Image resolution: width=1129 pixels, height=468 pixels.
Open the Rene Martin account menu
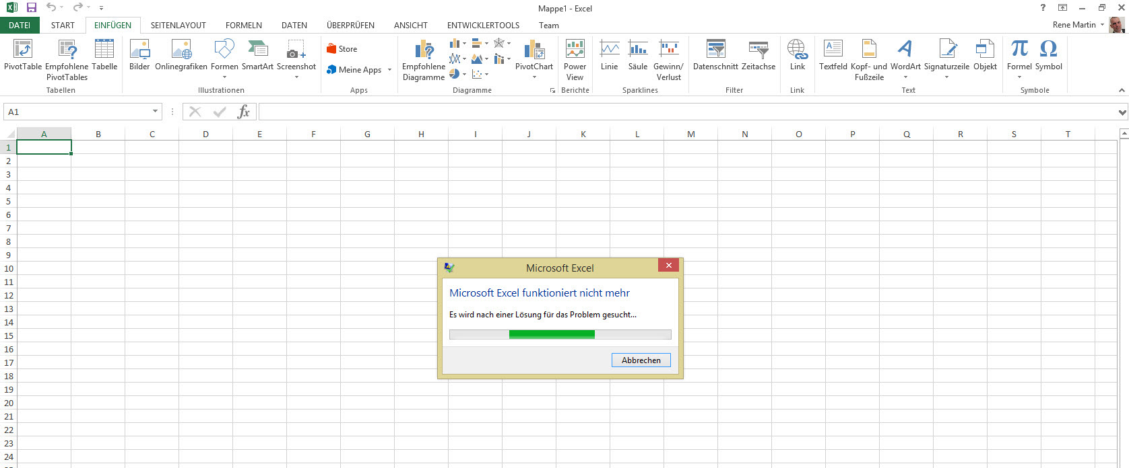(1078, 25)
